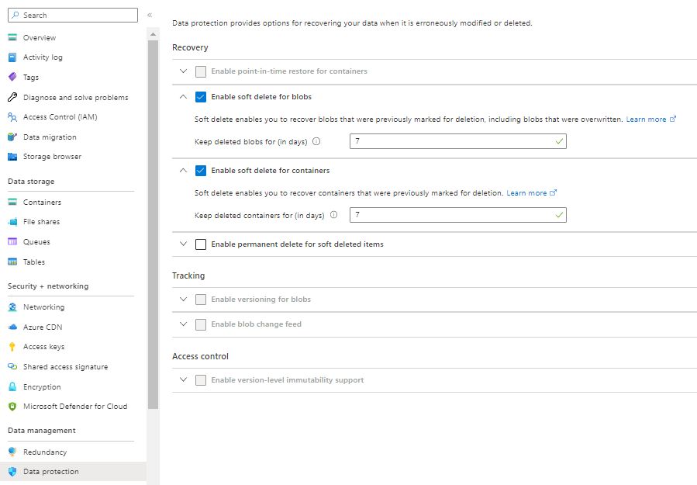Image resolution: width=697 pixels, height=485 pixels.
Task: Enable permanent delete for soft deleted items
Action: (199, 243)
